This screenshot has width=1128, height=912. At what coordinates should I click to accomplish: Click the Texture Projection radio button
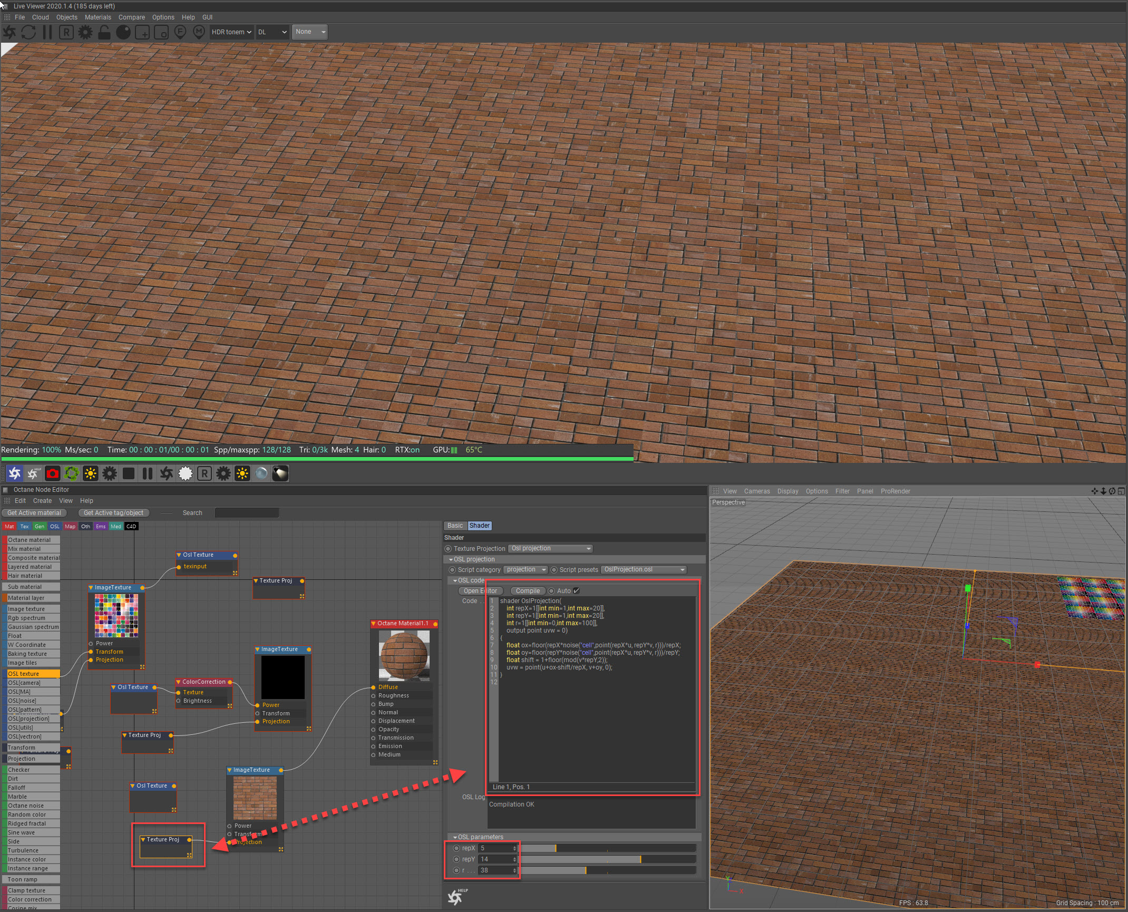point(449,549)
